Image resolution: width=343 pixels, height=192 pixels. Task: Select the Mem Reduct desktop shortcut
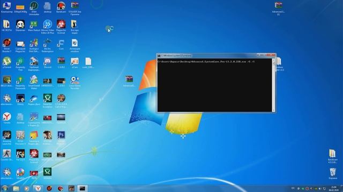pos(34,26)
